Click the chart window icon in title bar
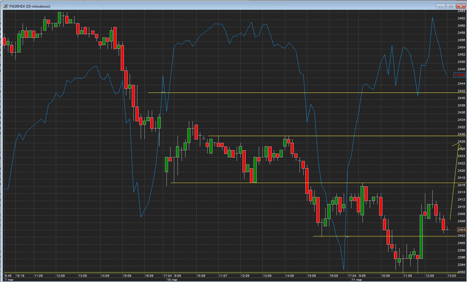The image size is (467, 282). 6,6
